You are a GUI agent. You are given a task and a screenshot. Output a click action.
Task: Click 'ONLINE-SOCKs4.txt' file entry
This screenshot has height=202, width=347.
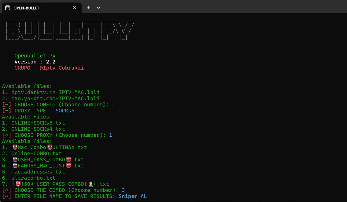tap(38, 129)
